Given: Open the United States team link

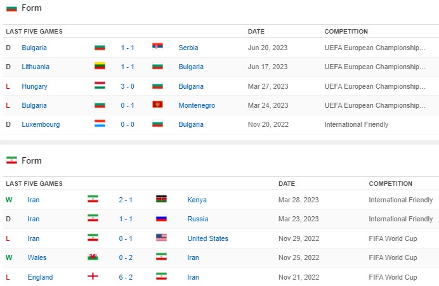Looking at the screenshot, I should tap(207, 238).
